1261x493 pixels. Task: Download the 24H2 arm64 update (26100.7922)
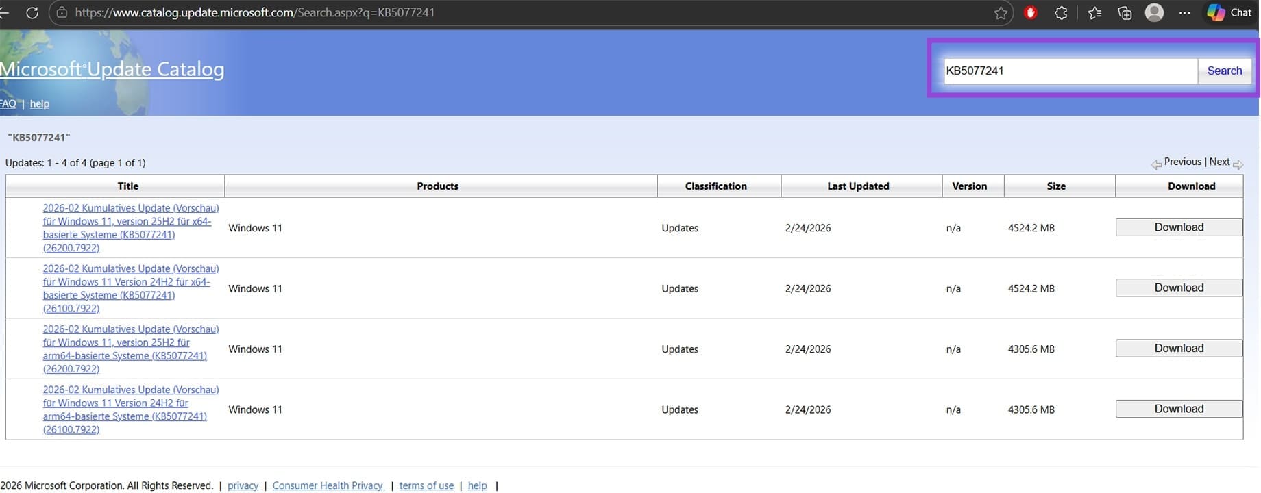(1179, 409)
